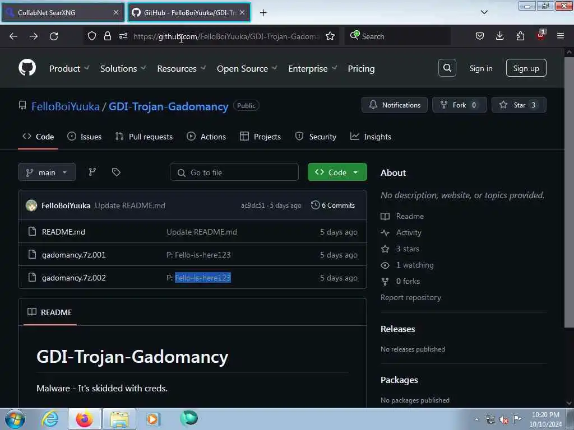Expand the Product menu
The width and height of the screenshot is (574, 430).
(x=69, y=68)
